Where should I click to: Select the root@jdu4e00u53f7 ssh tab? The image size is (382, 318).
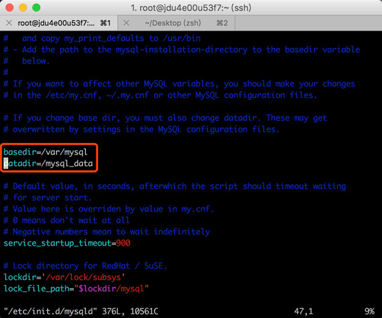coord(59,23)
